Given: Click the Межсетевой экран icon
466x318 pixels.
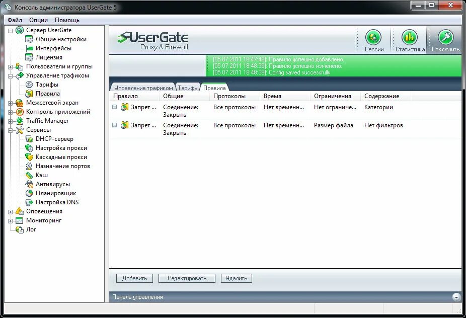Looking at the screenshot, I should [x=20, y=103].
